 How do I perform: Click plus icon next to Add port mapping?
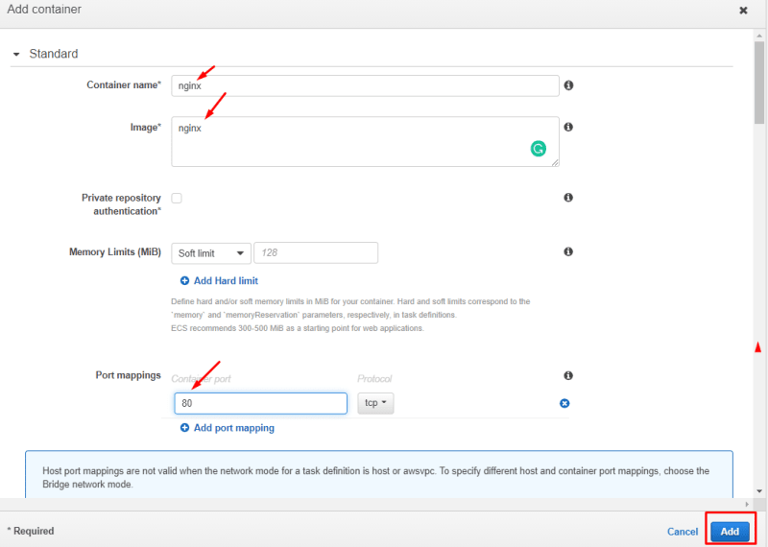coord(184,427)
